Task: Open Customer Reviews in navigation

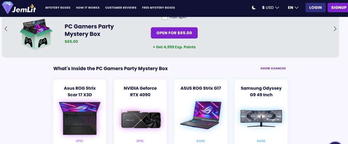Action: [x=121, y=7]
